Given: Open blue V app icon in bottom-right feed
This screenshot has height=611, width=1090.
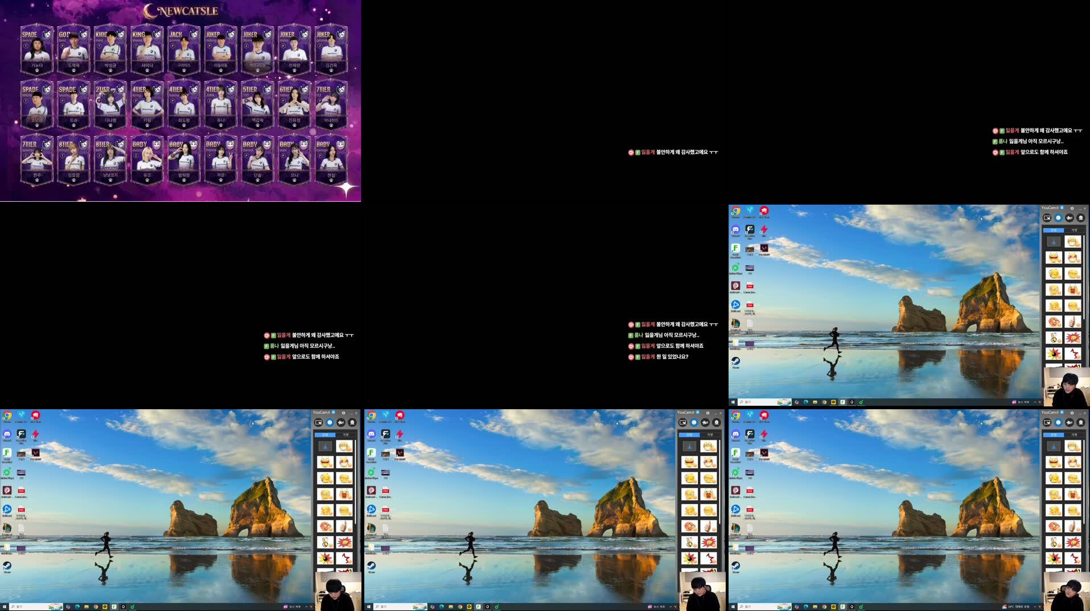Looking at the screenshot, I should coord(750,416).
